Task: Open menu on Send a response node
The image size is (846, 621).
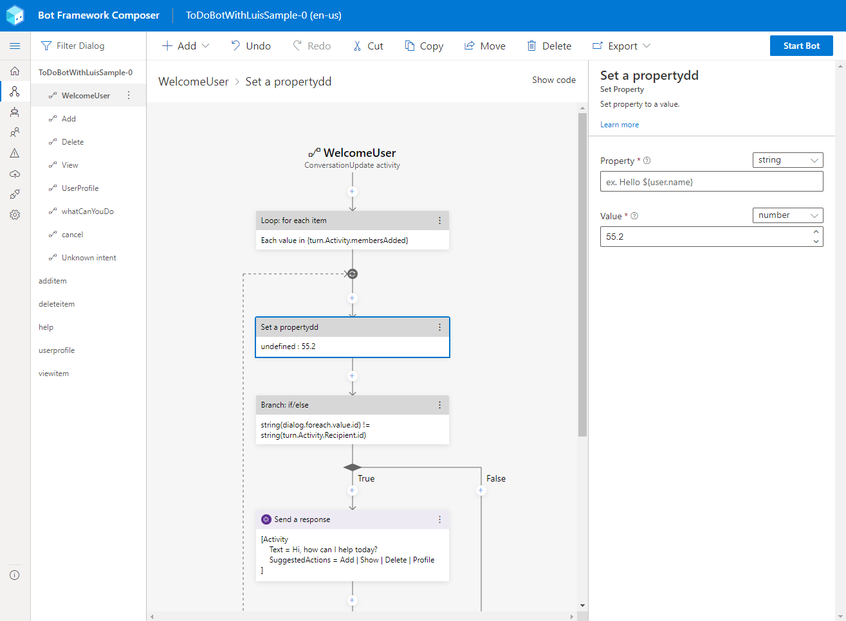Action: pos(440,519)
